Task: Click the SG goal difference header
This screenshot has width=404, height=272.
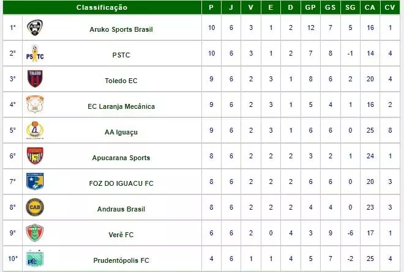Action: click(x=349, y=7)
